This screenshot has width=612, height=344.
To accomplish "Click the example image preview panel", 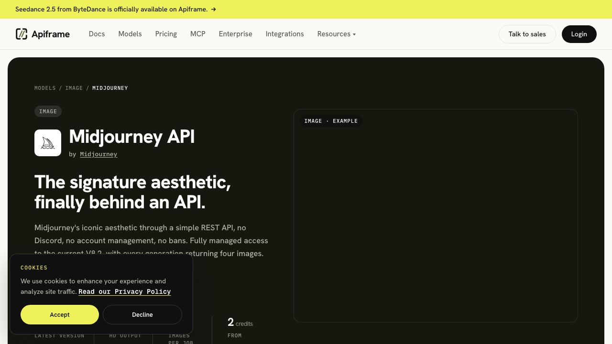I will point(436,215).
